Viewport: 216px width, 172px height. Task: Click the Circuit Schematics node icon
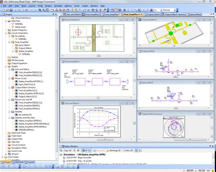click(9, 33)
